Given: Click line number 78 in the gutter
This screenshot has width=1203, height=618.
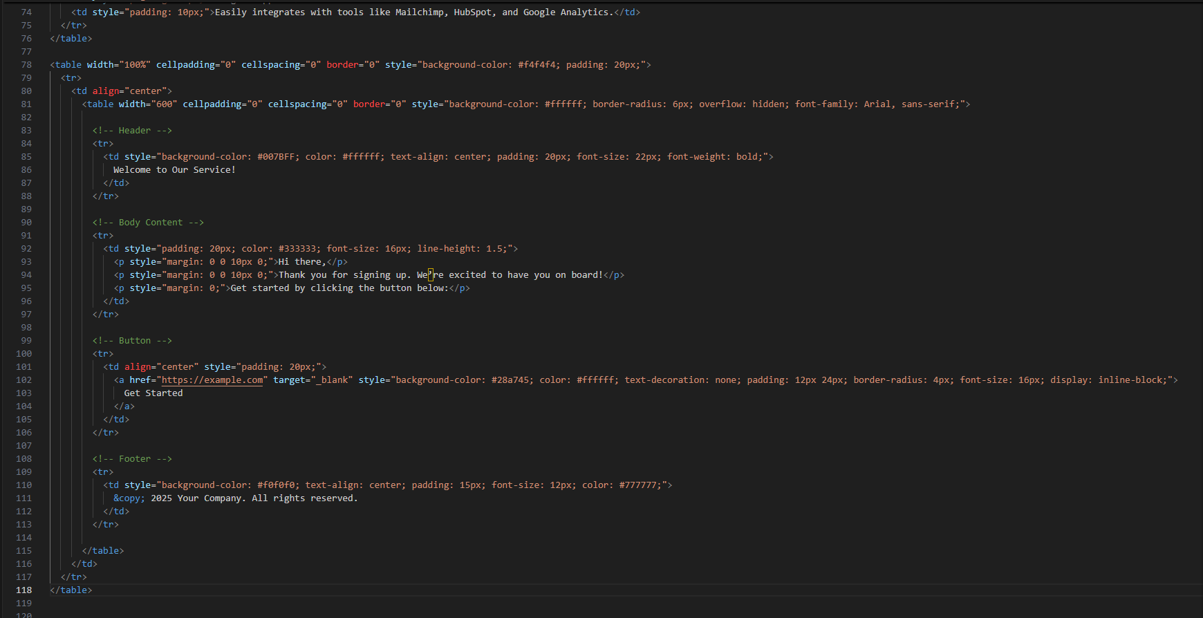Looking at the screenshot, I should (x=26, y=65).
